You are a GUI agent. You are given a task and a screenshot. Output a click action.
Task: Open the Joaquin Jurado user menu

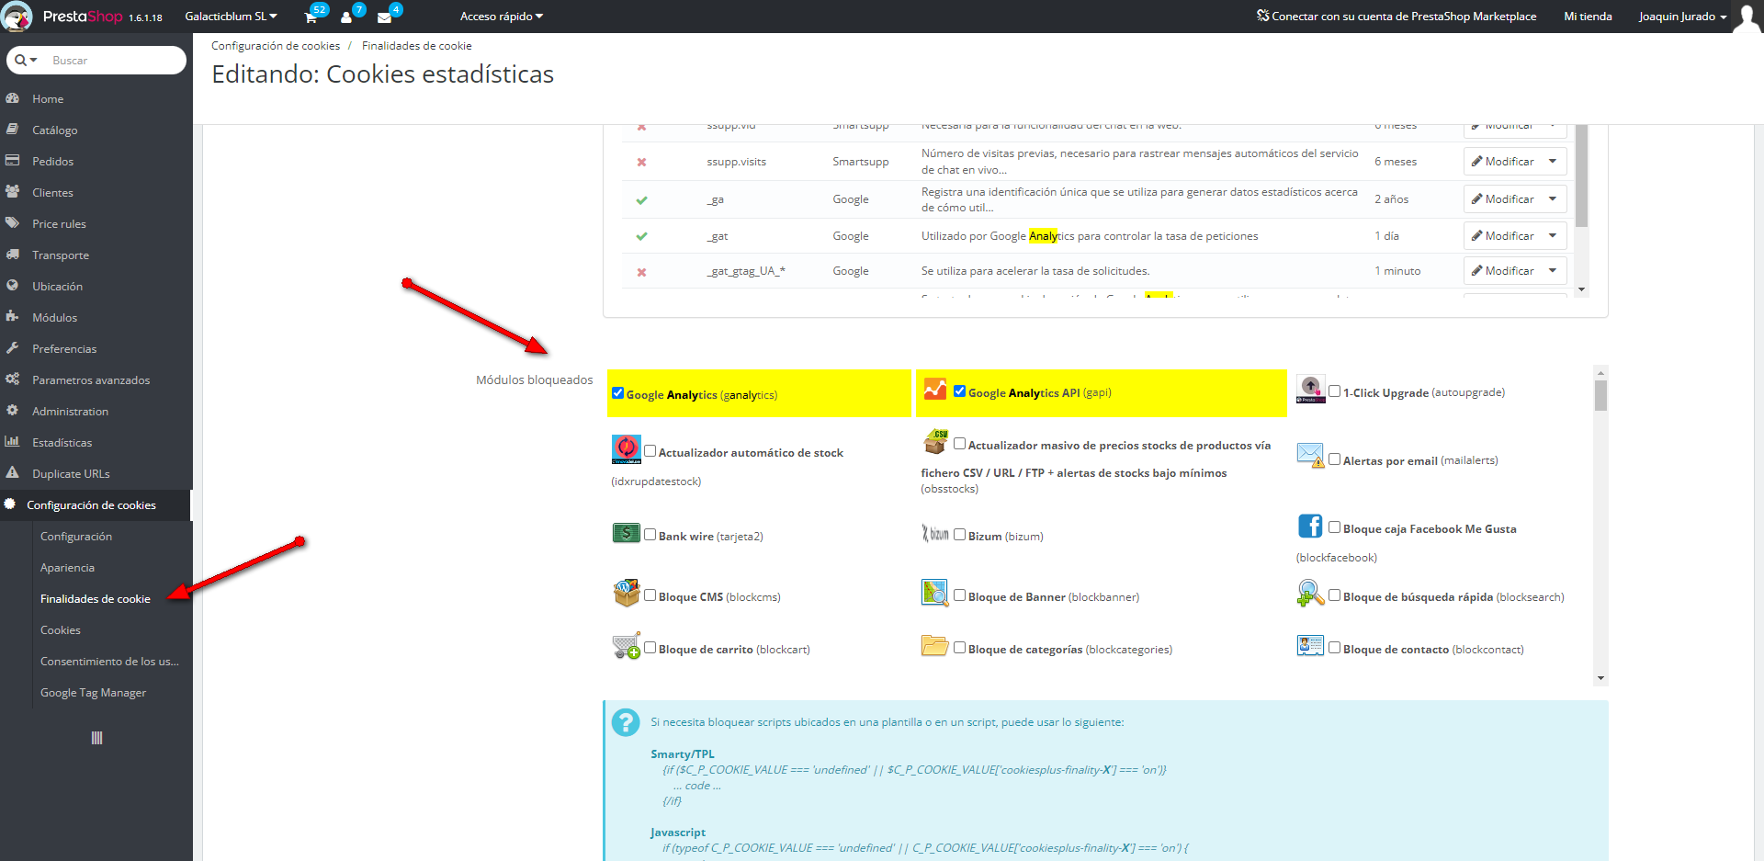(1682, 17)
